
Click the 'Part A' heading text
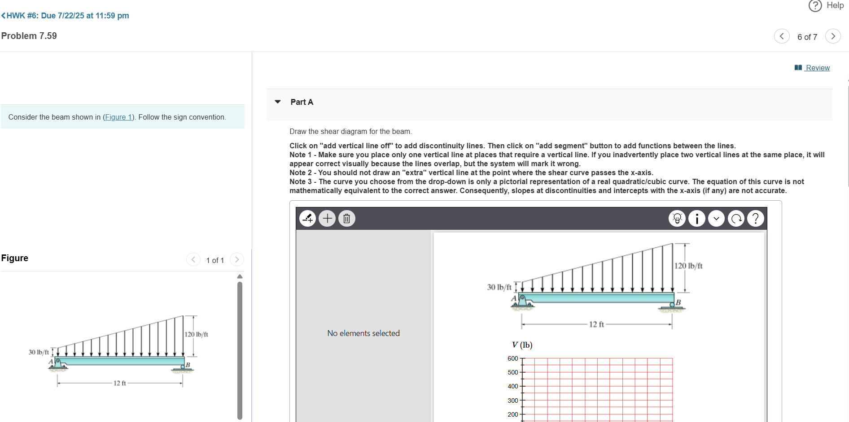click(x=302, y=102)
